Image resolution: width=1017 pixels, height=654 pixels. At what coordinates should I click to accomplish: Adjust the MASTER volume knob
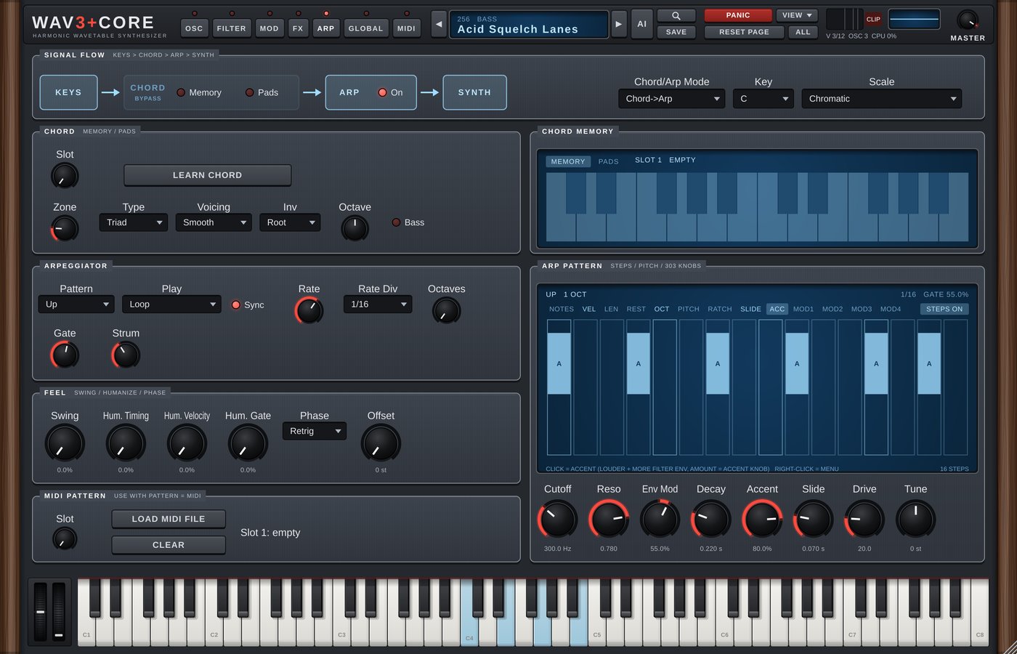pyautogui.click(x=967, y=20)
